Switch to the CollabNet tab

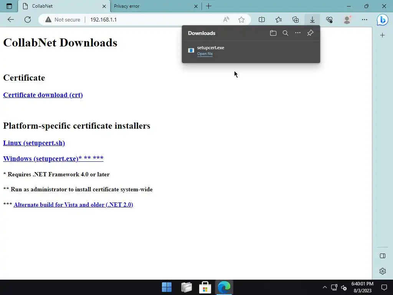click(64, 6)
